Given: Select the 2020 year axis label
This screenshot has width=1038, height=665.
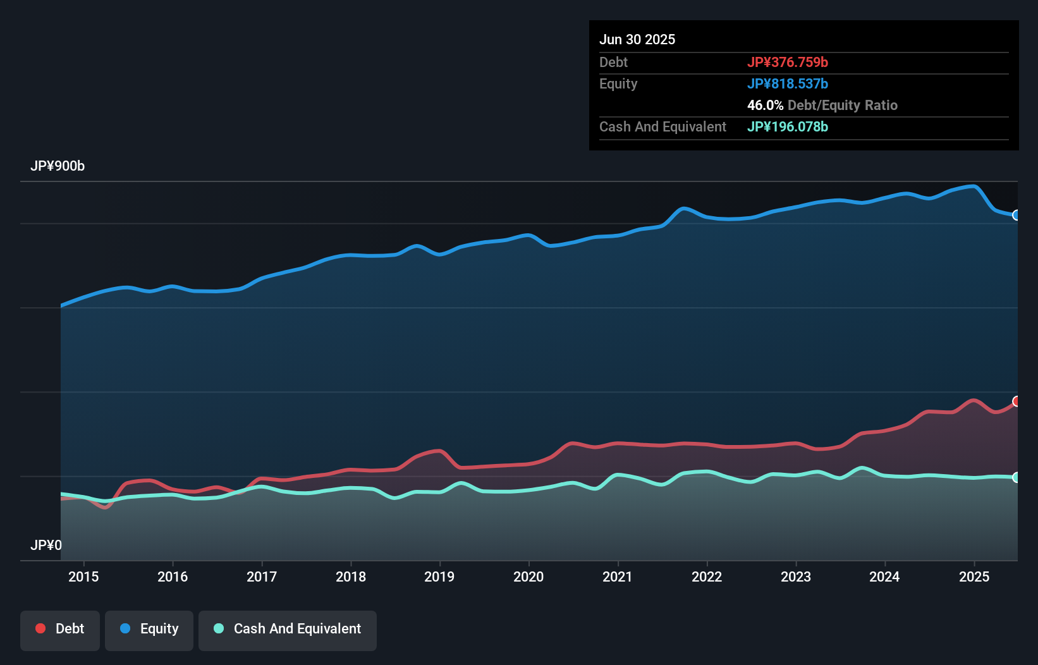Looking at the screenshot, I should [528, 577].
